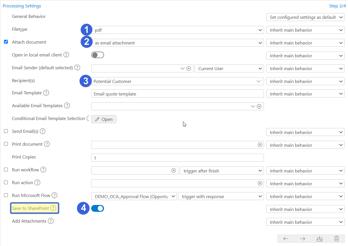Screen dimensions: 348x246
Task: Enable the Open in local email client toggle
Action: pos(97,55)
